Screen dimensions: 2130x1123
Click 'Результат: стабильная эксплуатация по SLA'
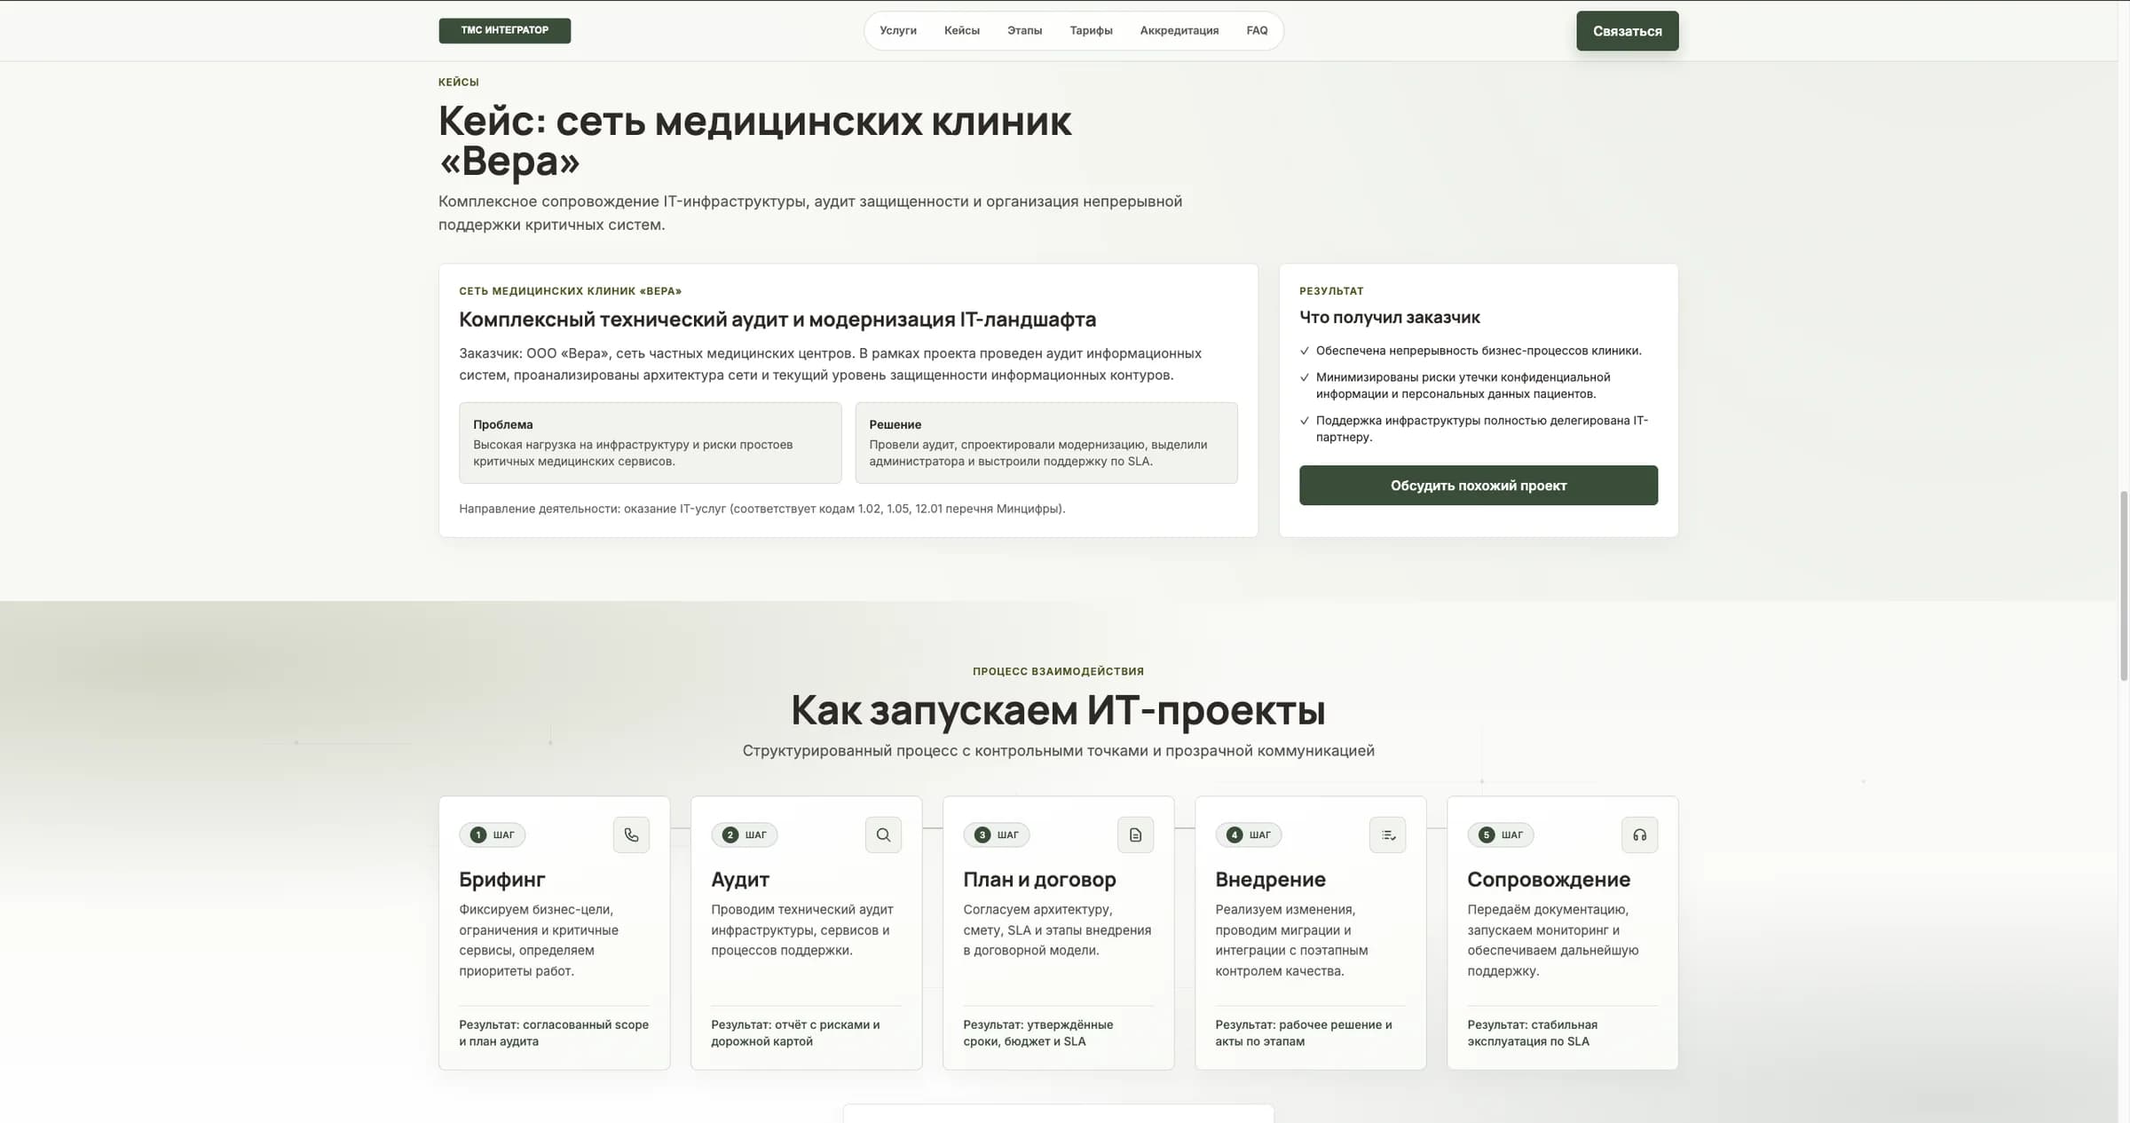1533,1032
